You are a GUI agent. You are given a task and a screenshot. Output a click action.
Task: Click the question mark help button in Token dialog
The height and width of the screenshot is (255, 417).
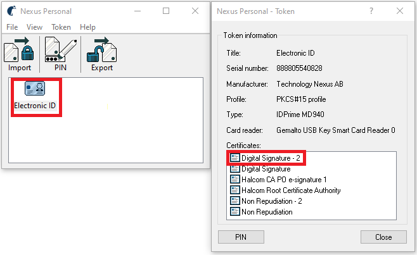click(371, 11)
